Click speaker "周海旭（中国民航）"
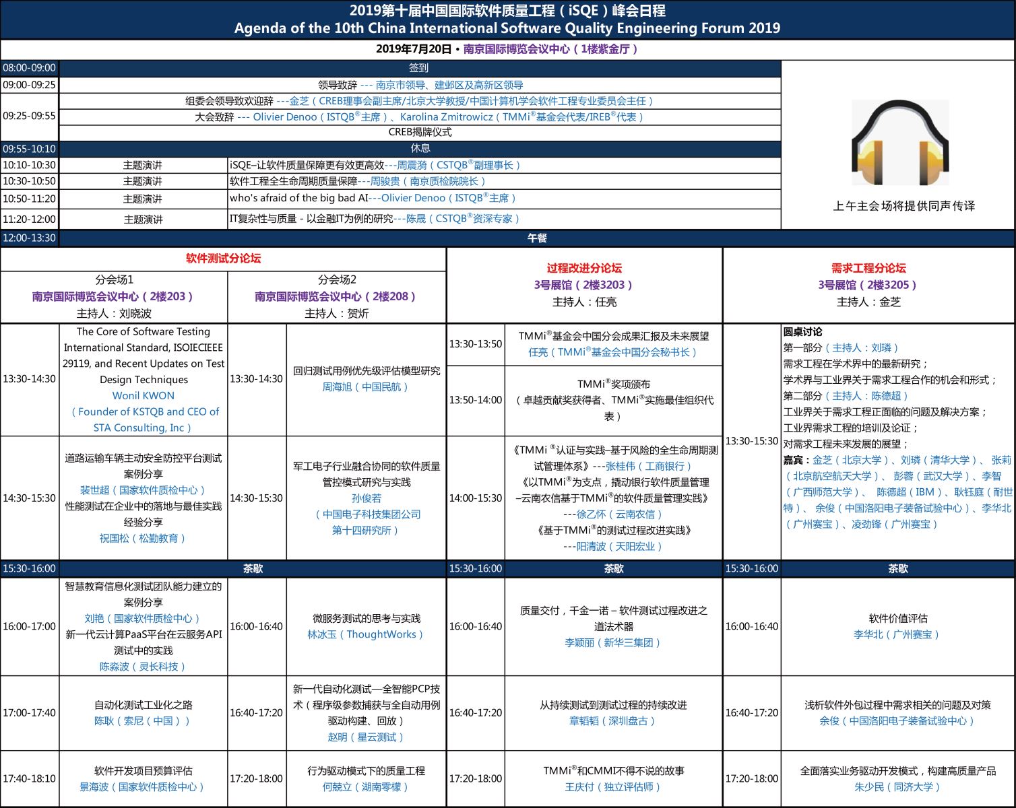This screenshot has height=808, width=1016. click(x=367, y=386)
